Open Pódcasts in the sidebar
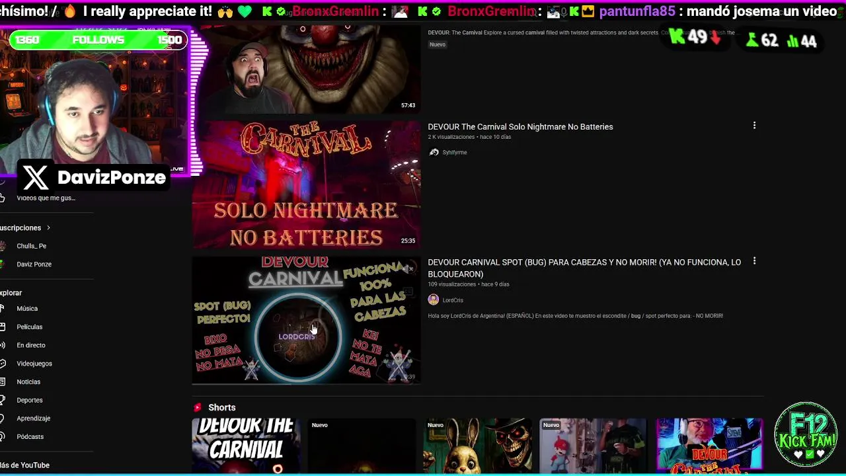Viewport: 846px width, 476px height. pos(30,437)
